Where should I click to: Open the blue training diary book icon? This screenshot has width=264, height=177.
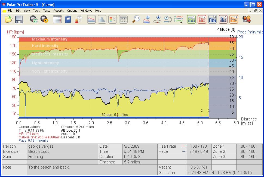point(68,19)
